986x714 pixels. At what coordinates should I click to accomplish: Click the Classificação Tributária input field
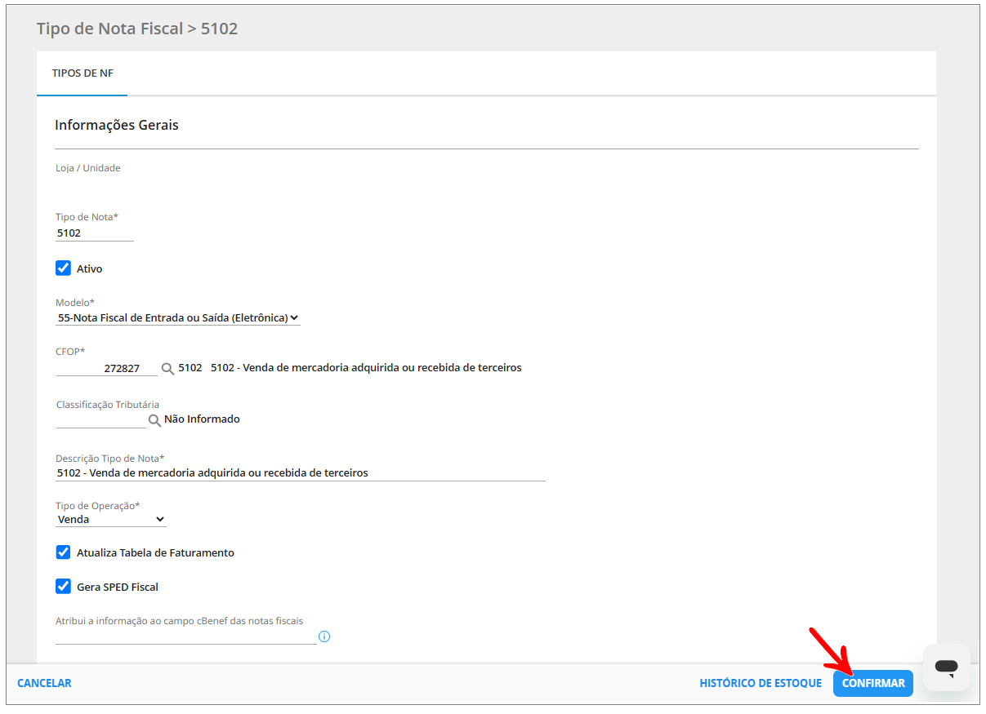pyautogui.click(x=100, y=419)
